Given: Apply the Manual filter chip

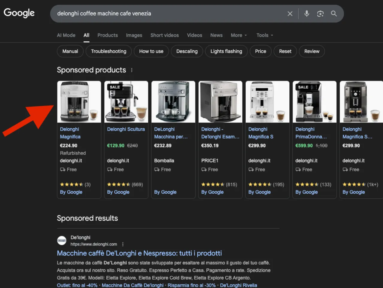Looking at the screenshot, I should (x=70, y=51).
